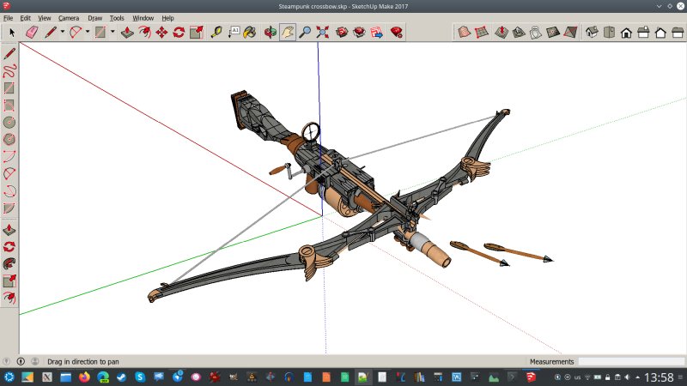Select the Freehand tool in left toolbar
The image size is (687, 386).
point(9,70)
